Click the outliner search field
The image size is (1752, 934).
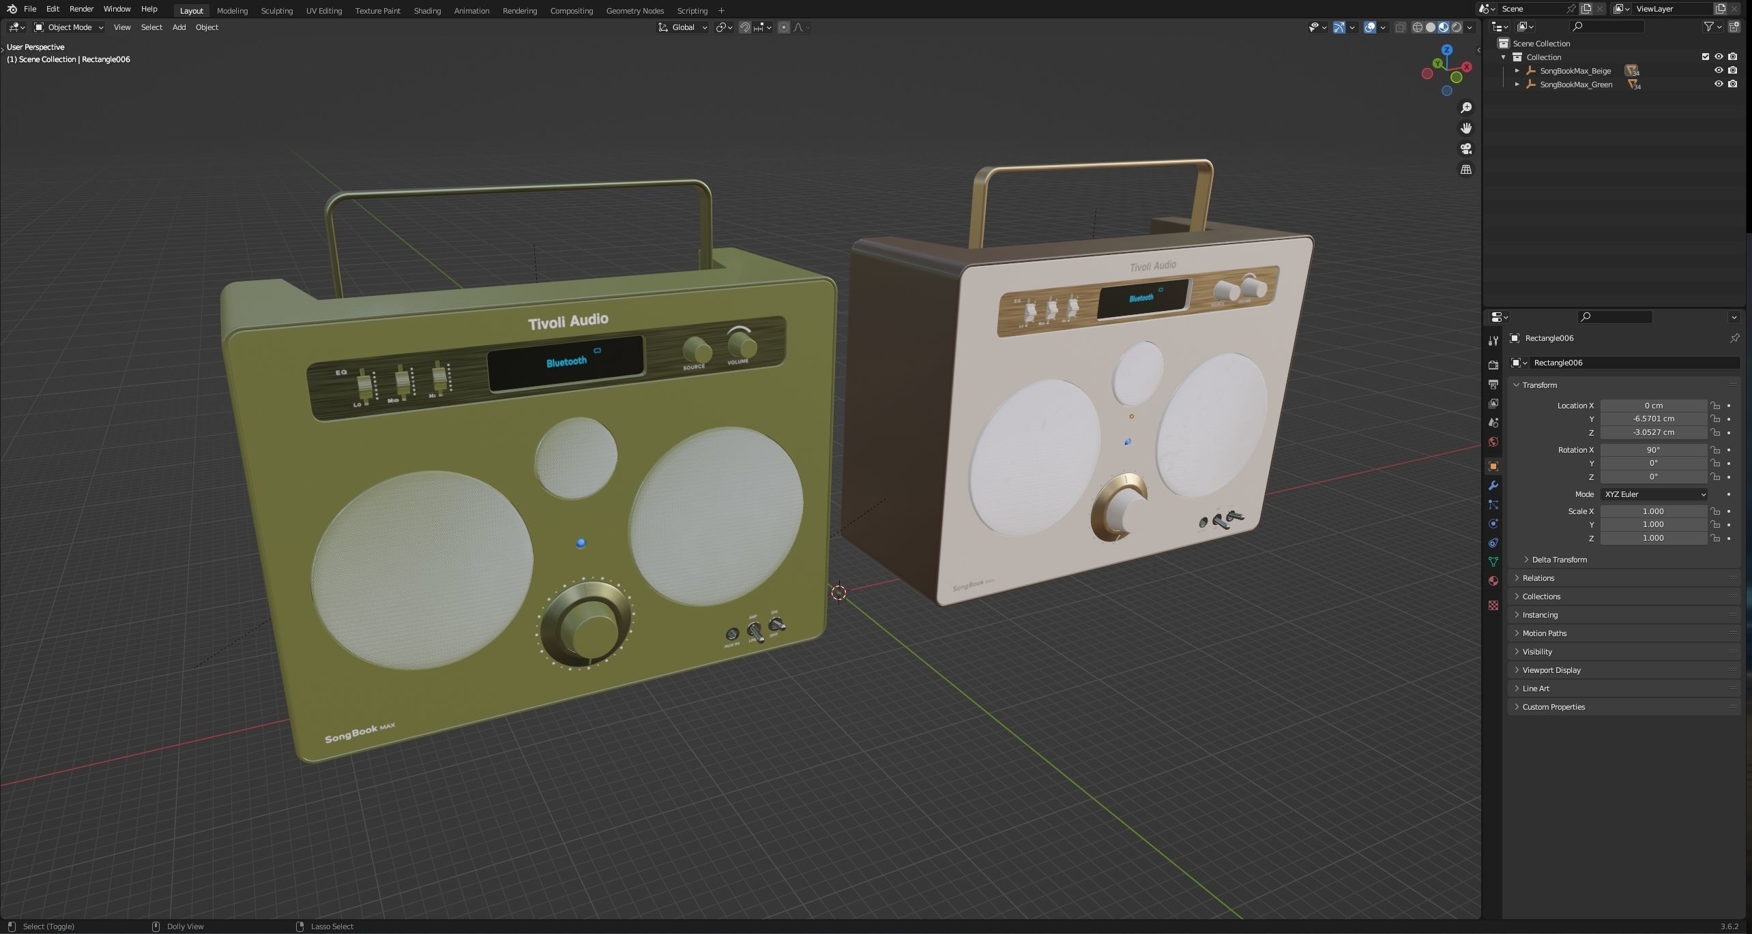tap(1607, 27)
